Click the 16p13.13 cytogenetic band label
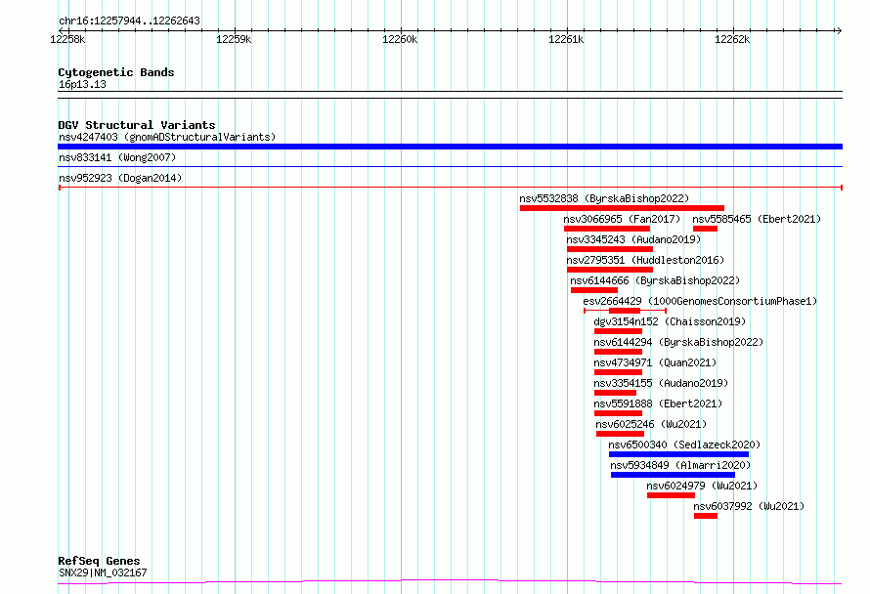This screenshot has height=594, width=870. [82, 84]
